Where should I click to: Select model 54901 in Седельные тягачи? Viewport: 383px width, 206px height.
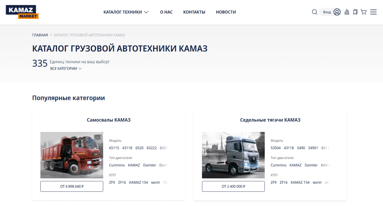tap(313, 148)
